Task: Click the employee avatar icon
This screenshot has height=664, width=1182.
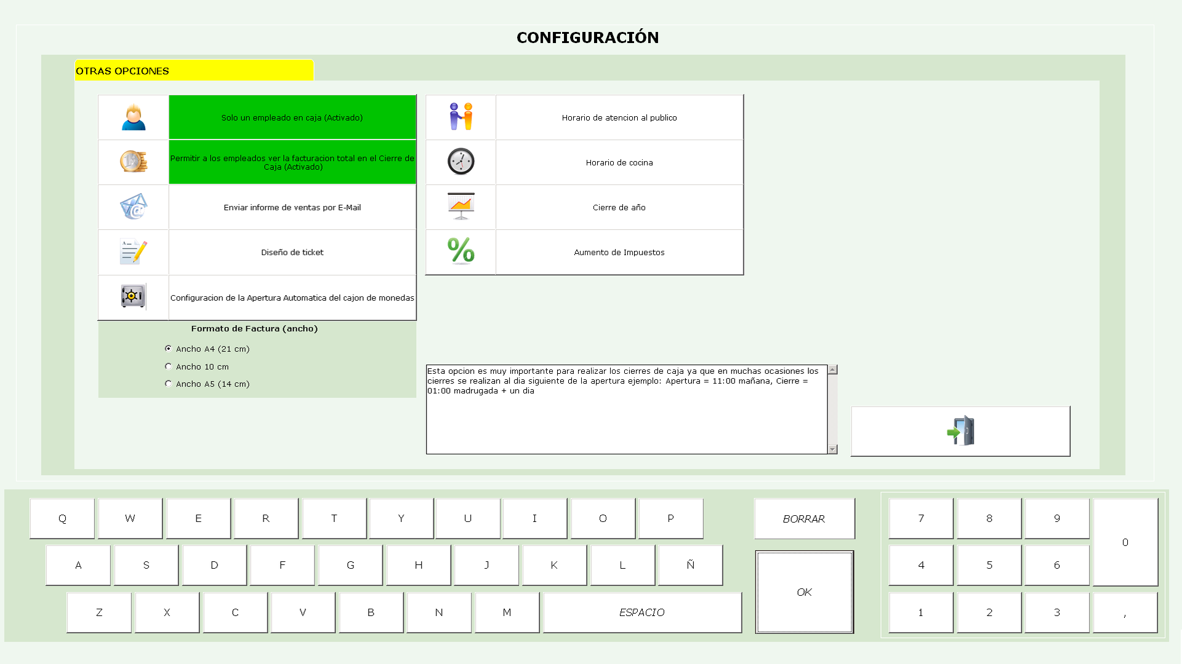Action: [134, 117]
